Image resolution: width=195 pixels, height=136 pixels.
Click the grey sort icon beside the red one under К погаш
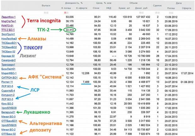point(67,13)
